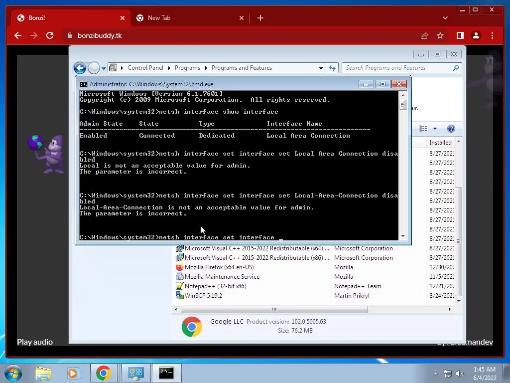Viewport: 510px width, 383px height.
Task: Click Programs breadcrumb
Action: [x=187, y=68]
